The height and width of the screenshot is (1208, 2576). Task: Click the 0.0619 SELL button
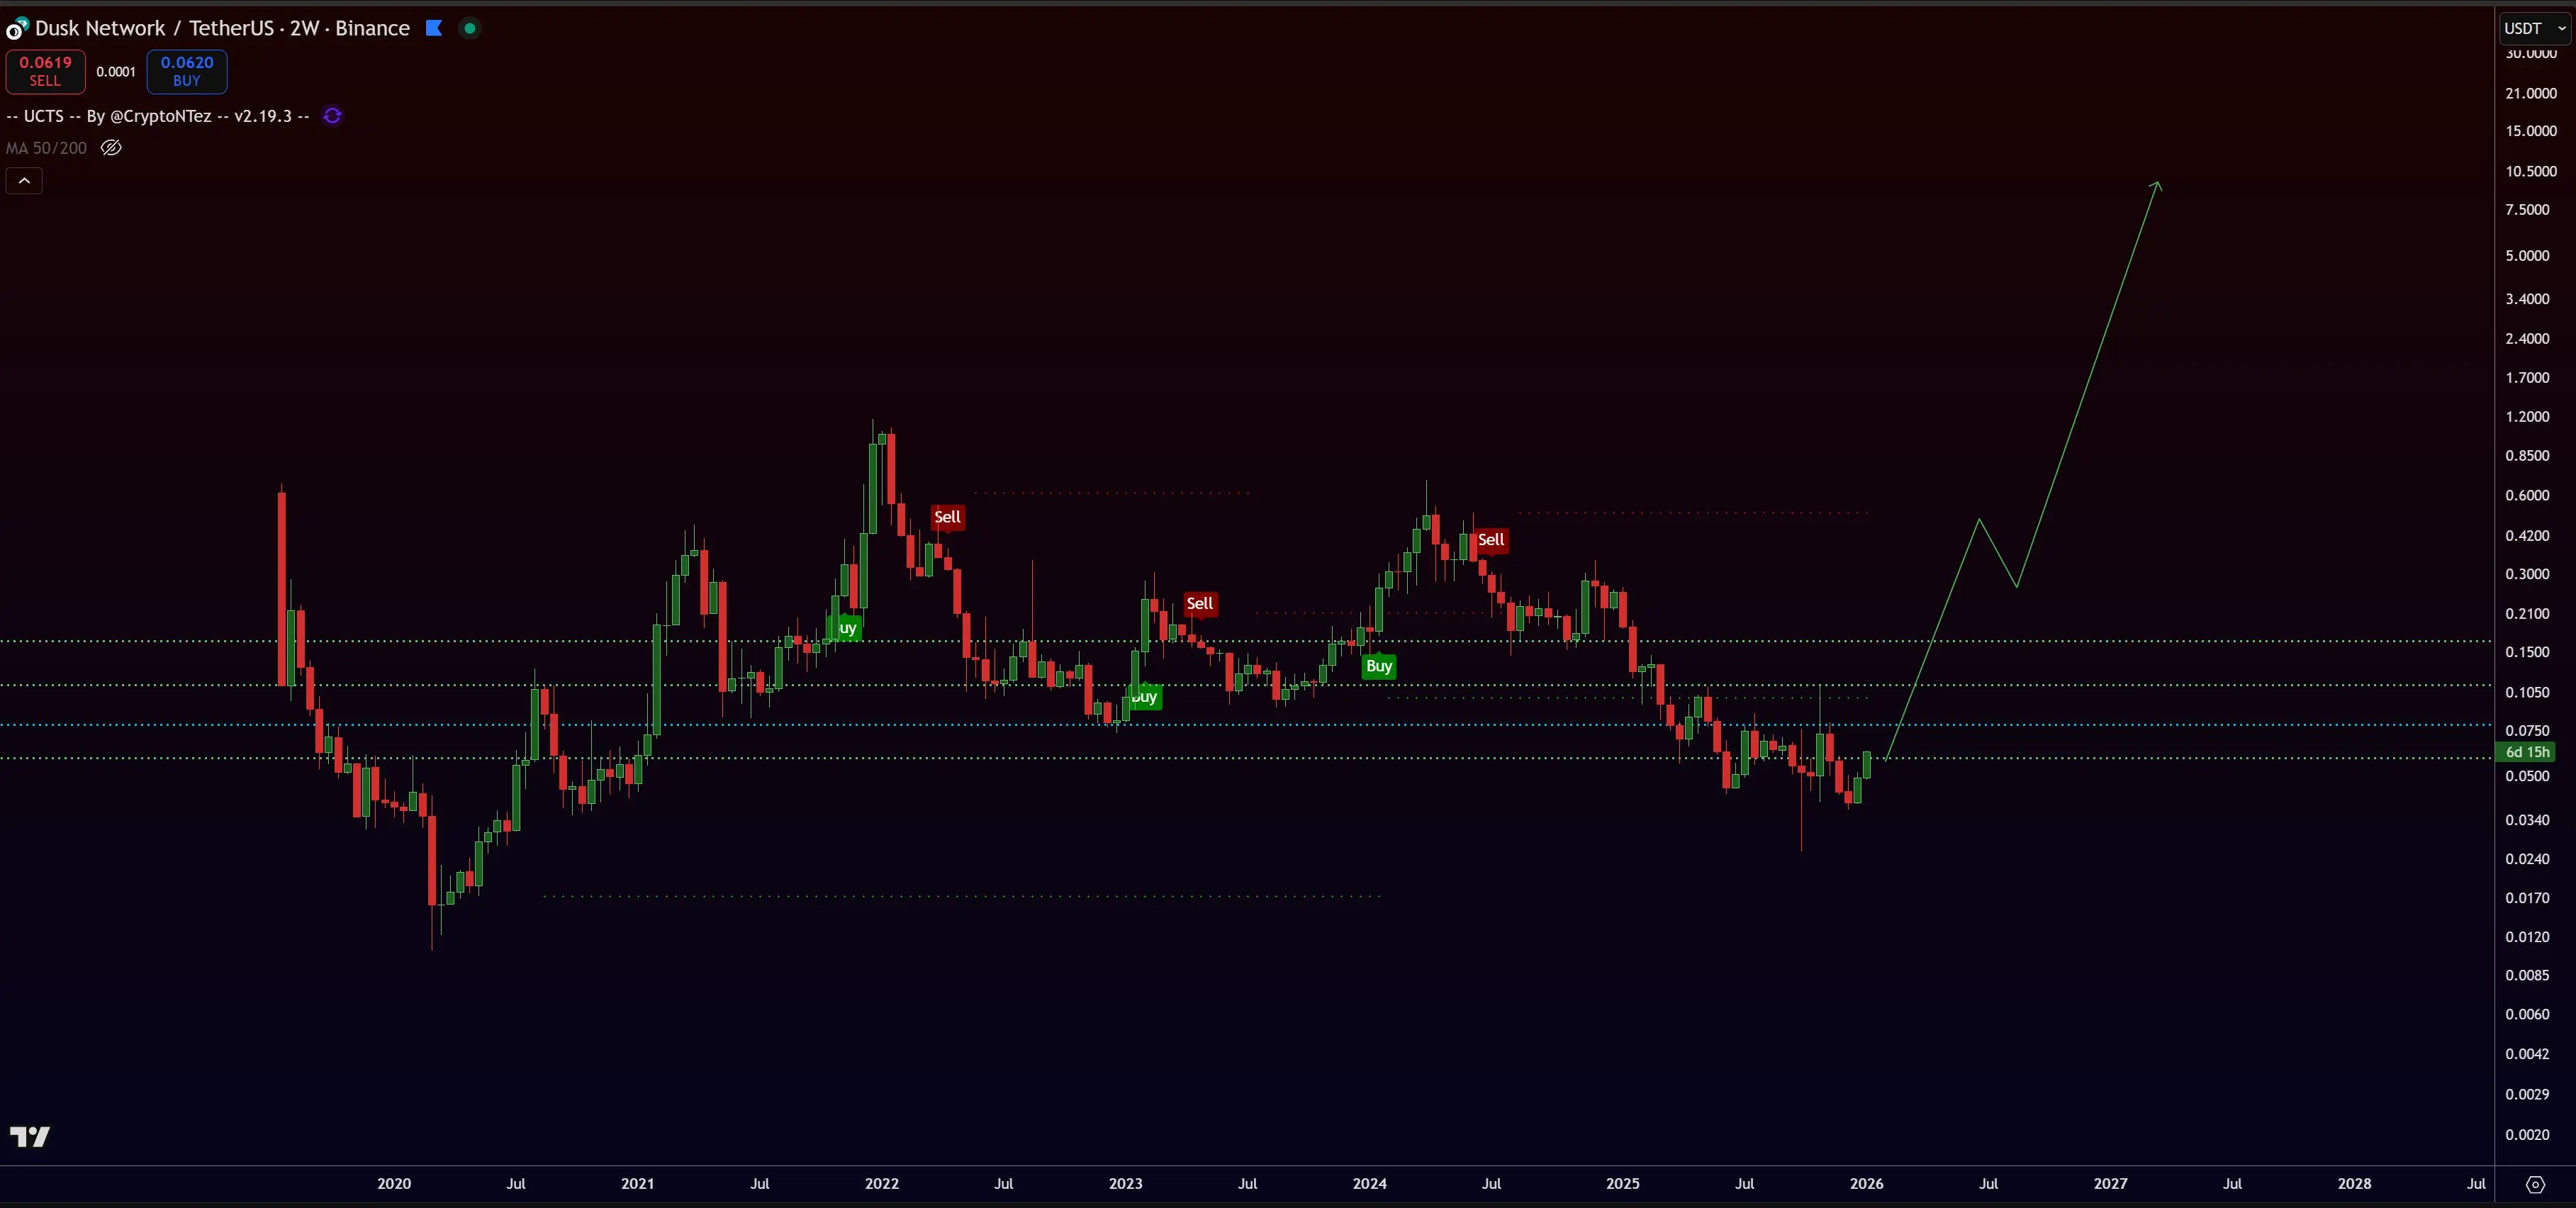pos(45,71)
